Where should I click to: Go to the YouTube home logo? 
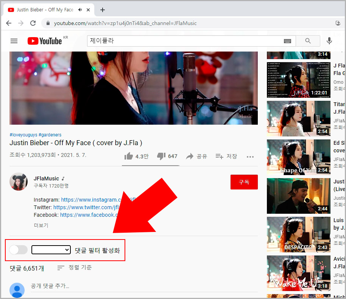[x=45, y=41]
